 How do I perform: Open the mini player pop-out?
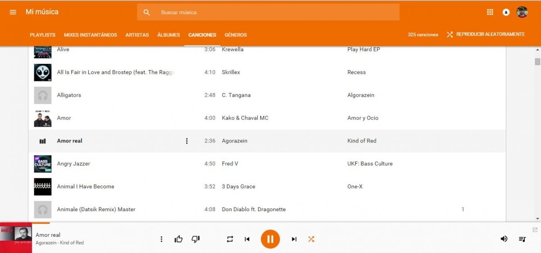tap(535, 230)
